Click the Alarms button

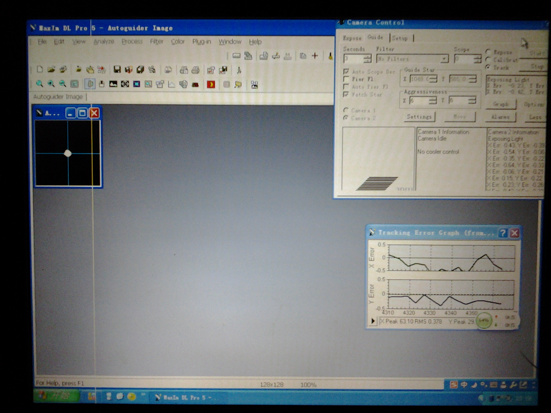click(500, 117)
